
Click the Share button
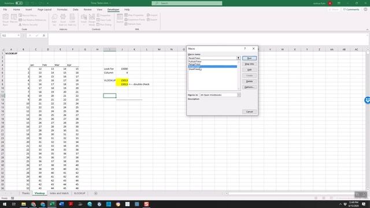tap(334, 10)
